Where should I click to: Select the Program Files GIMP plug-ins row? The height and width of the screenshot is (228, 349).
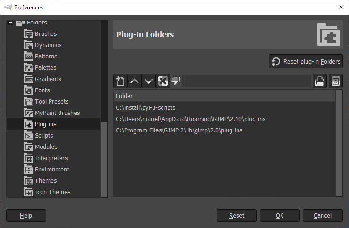point(224,130)
